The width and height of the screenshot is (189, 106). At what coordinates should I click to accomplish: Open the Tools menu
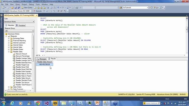[38, 4]
